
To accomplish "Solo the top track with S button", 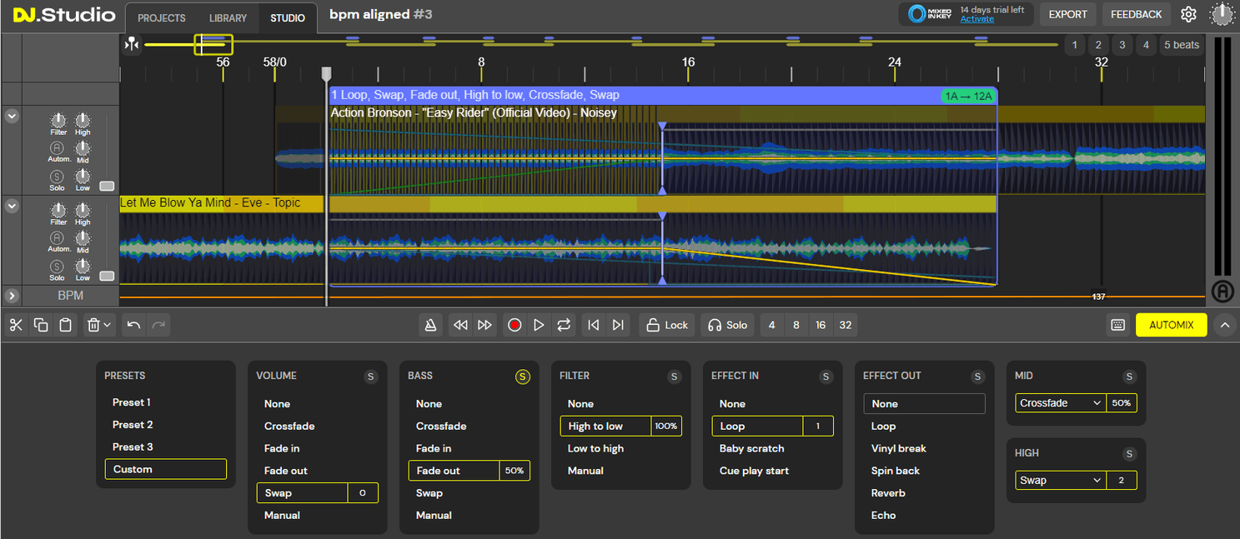I will point(57,177).
